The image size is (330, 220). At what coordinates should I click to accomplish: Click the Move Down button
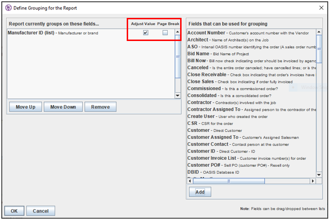(63, 107)
